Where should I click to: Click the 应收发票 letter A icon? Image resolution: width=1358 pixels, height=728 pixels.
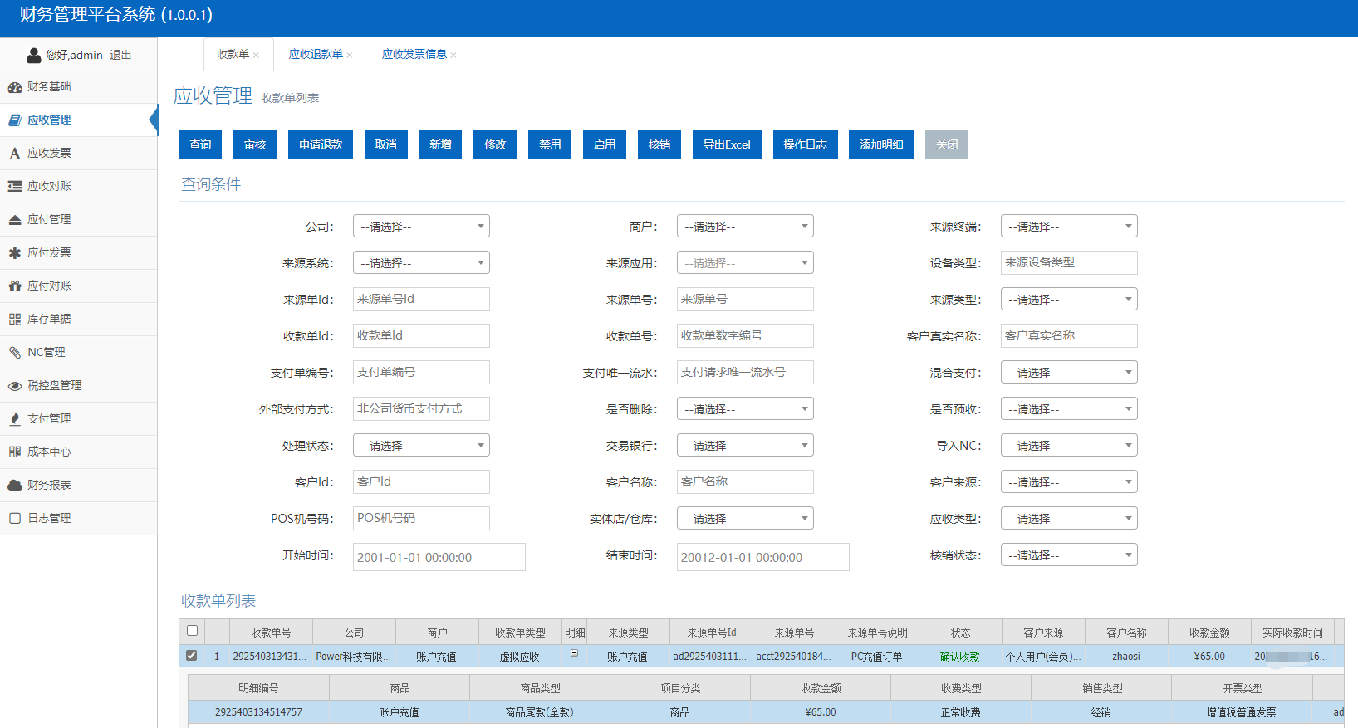pyautogui.click(x=15, y=154)
